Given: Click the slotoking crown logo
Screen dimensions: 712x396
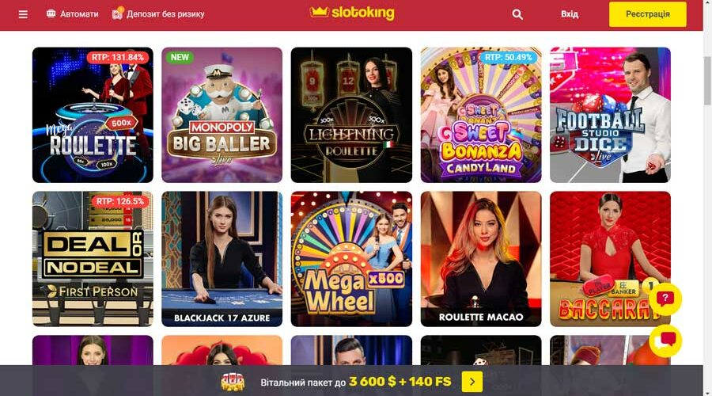Looking at the screenshot, I should [352, 13].
